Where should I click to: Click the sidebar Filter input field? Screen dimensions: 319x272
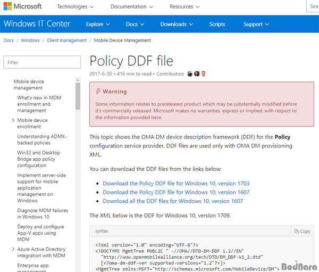click(x=42, y=62)
